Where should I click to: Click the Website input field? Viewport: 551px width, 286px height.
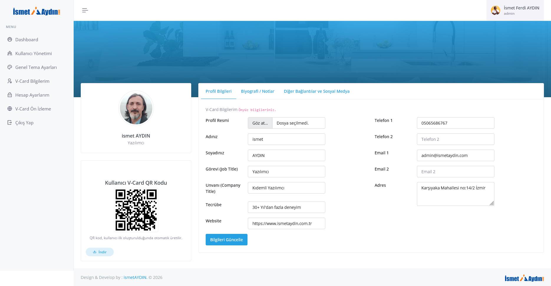pos(286,223)
